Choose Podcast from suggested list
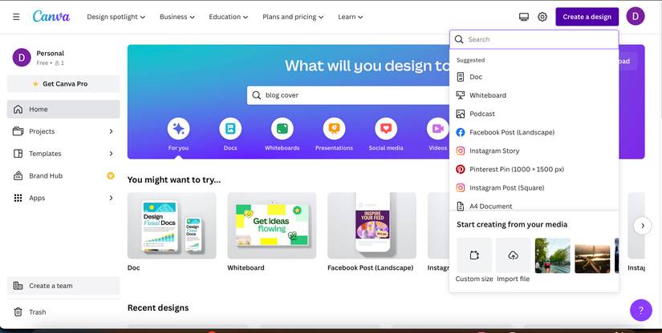Image resolution: width=662 pixels, height=333 pixels. tap(534, 114)
